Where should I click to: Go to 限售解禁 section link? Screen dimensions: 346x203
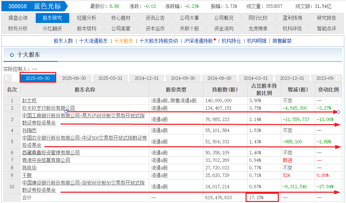pos(282,41)
